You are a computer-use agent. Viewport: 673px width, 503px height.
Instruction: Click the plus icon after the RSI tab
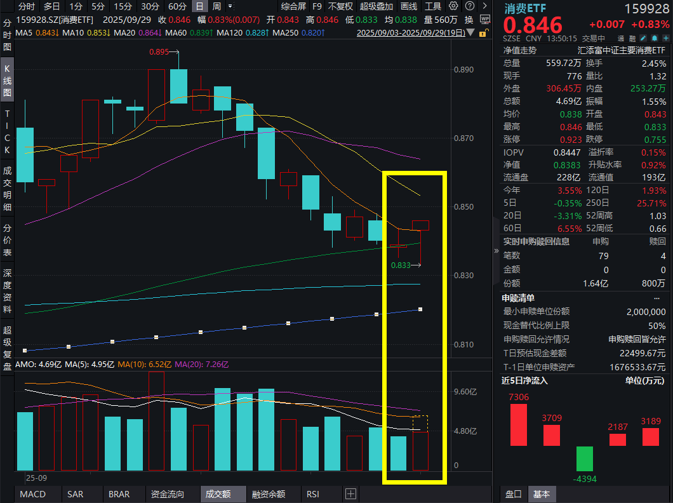point(350,492)
